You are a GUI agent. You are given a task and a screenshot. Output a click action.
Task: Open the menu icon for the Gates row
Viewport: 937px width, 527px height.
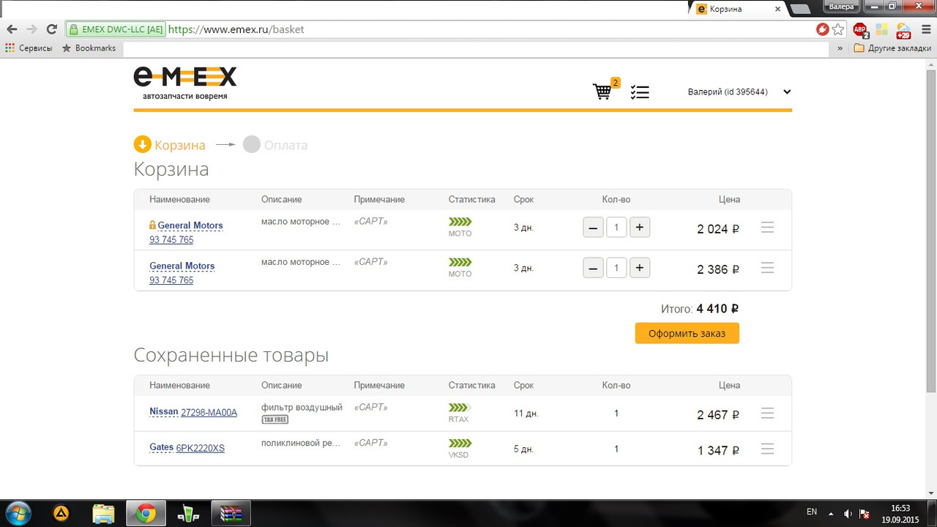[x=767, y=449]
